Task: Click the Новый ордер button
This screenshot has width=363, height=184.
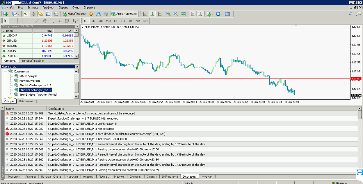Action: tap(74, 14)
